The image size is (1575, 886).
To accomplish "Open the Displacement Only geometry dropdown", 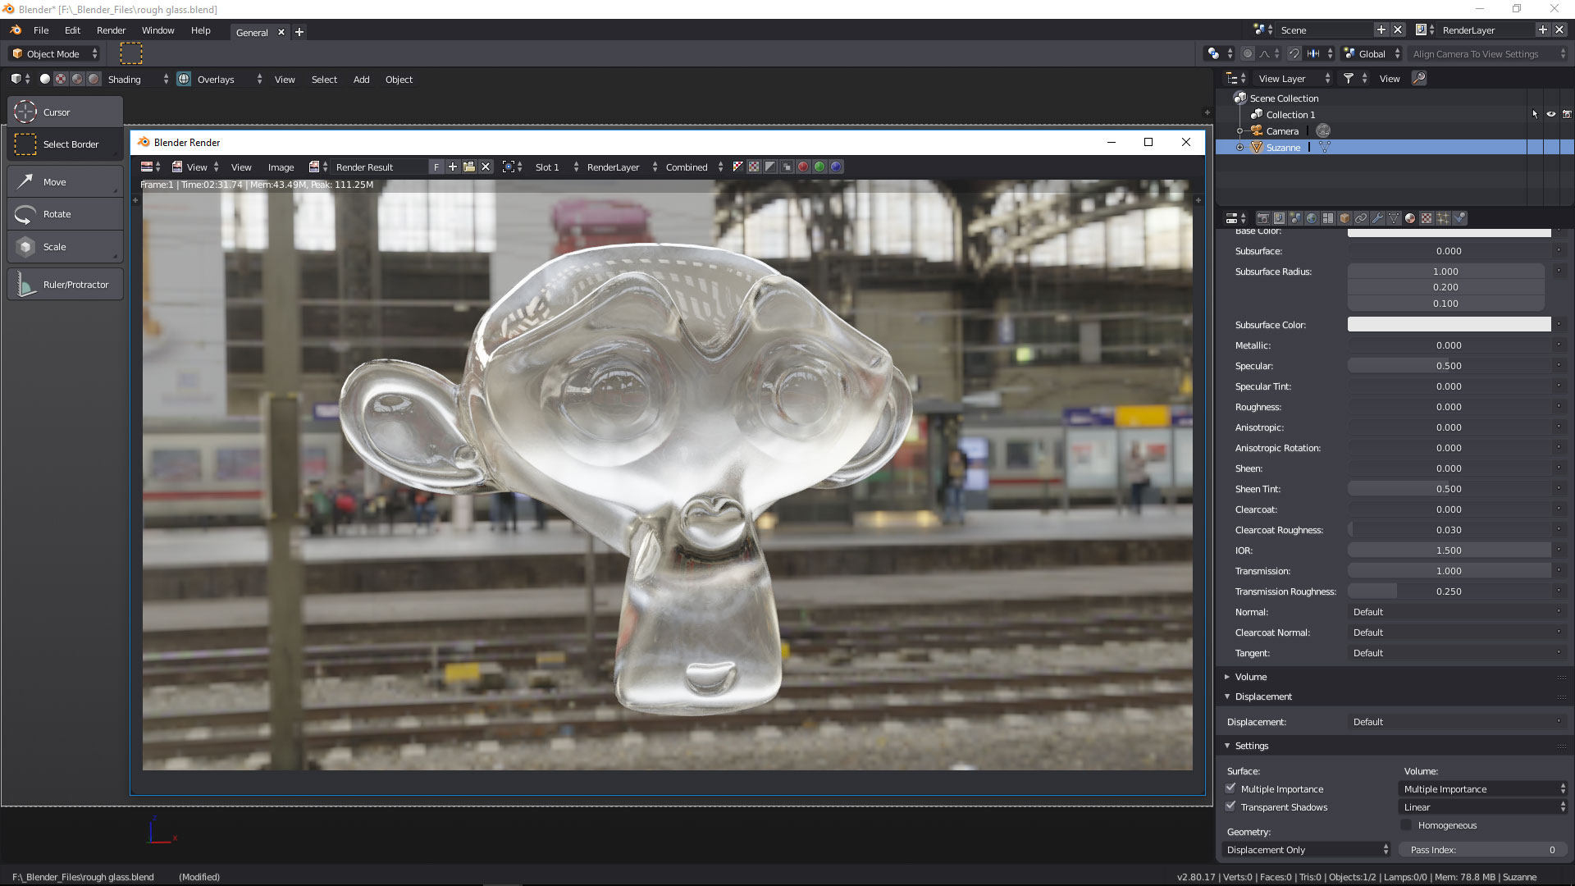I will click(x=1307, y=849).
